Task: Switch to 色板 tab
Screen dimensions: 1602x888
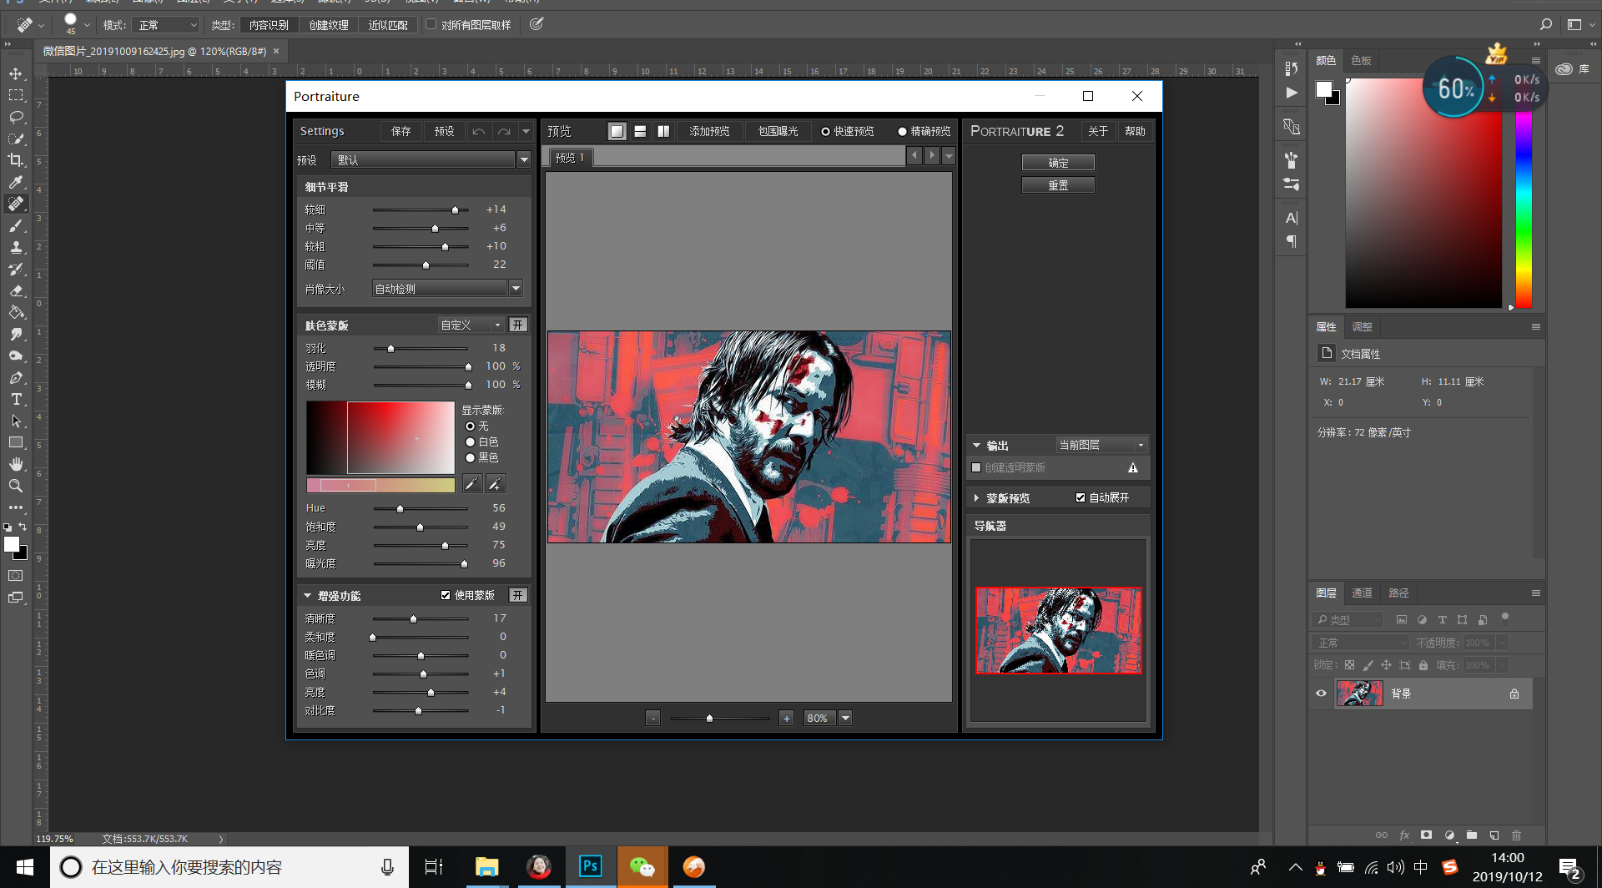Action: [x=1361, y=60]
